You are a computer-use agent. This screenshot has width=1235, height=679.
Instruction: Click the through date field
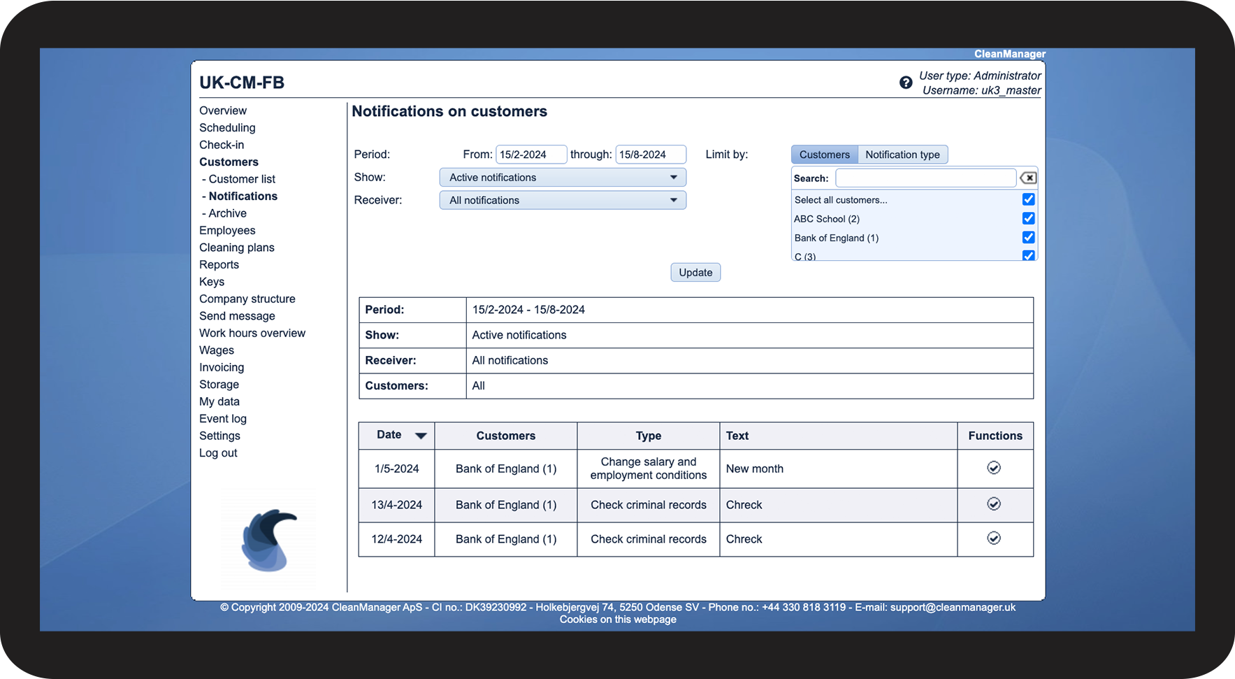[x=650, y=155]
